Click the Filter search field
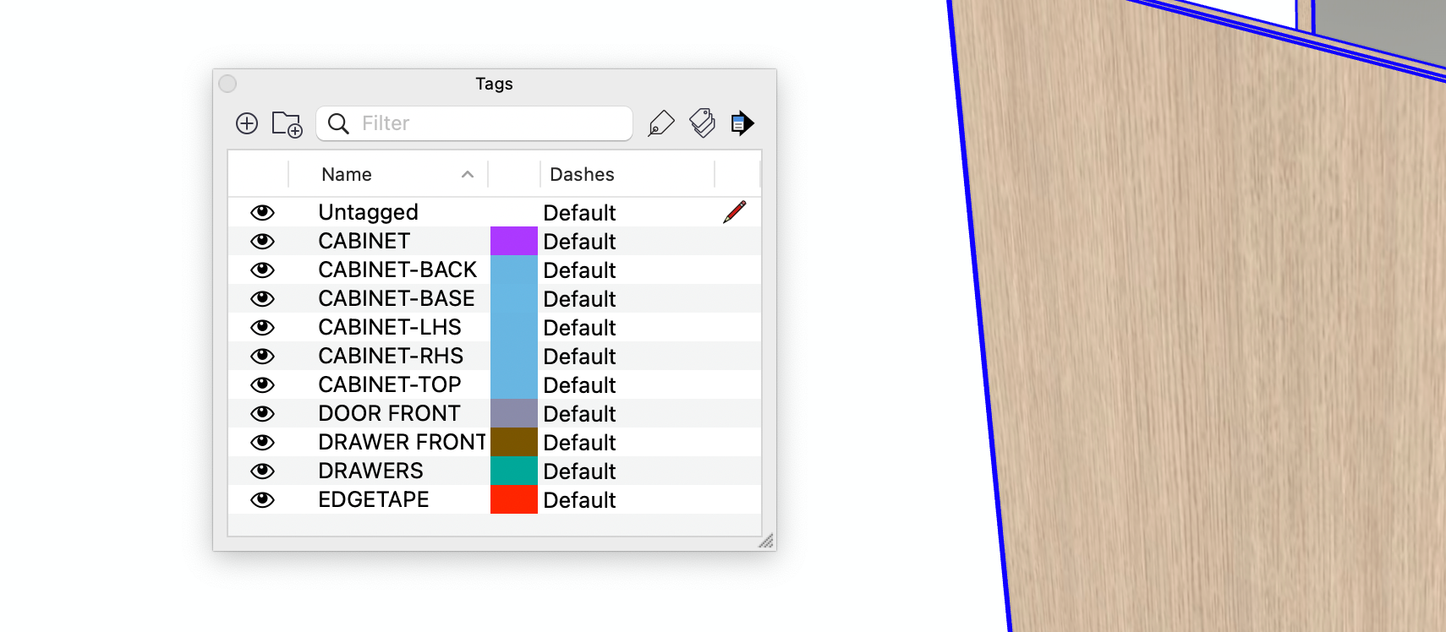This screenshot has height=632, width=1446. 490,123
